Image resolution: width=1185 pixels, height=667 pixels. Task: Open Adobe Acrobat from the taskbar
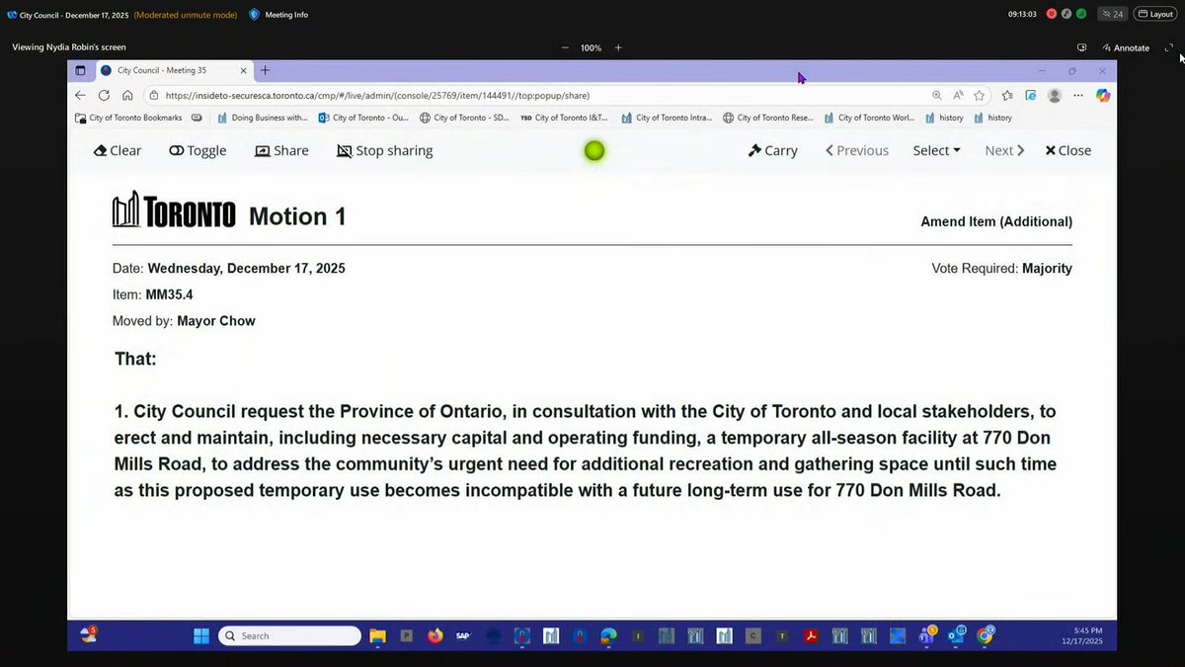click(x=811, y=636)
